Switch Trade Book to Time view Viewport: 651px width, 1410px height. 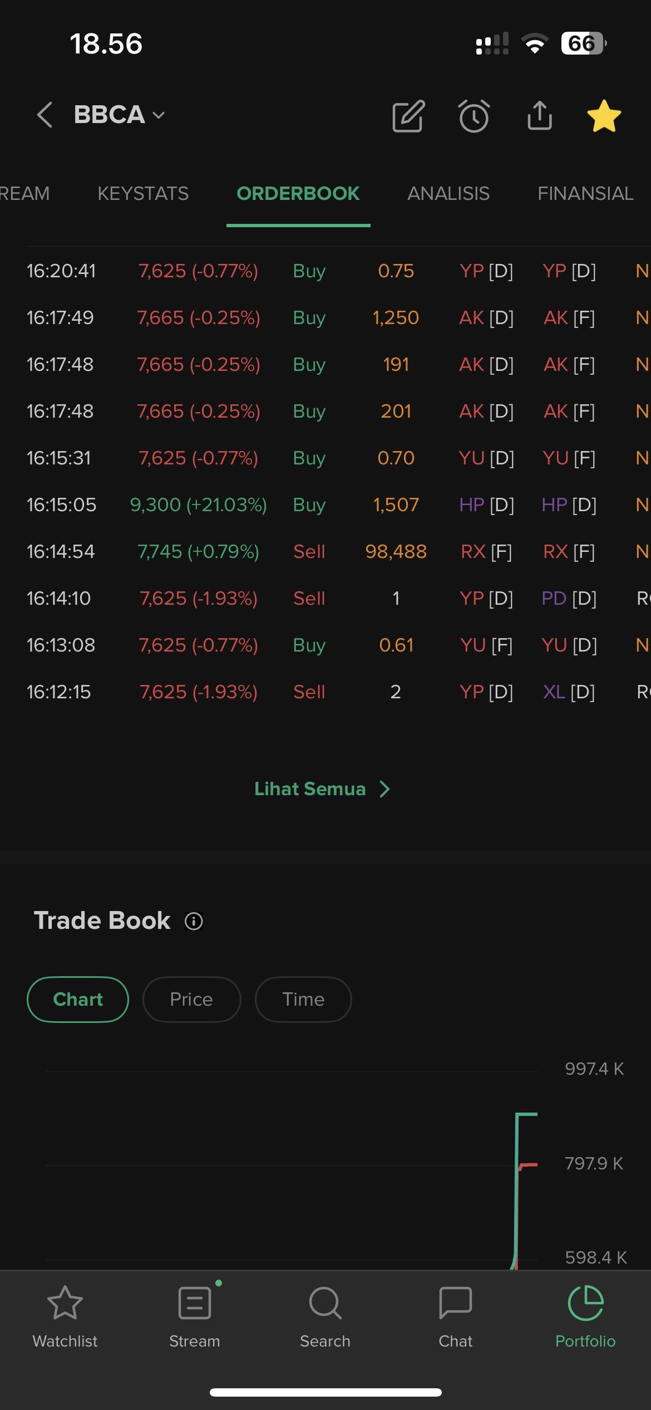[x=303, y=1000]
